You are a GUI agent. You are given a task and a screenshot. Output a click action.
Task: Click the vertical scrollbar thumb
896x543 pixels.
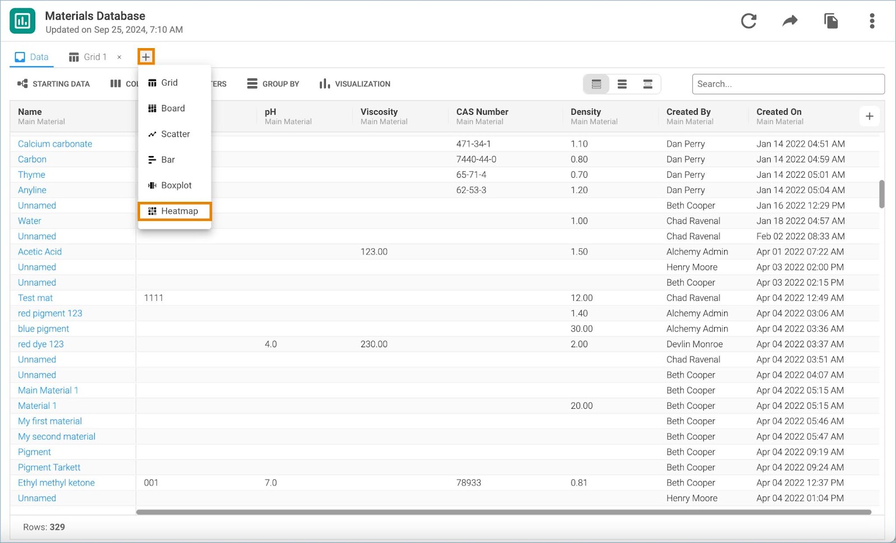(x=881, y=194)
